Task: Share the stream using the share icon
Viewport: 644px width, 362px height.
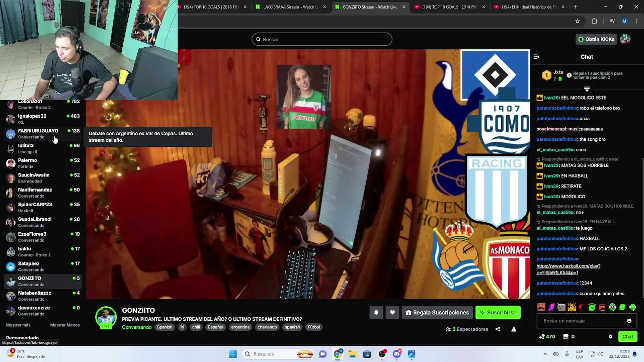Action: 498,329
